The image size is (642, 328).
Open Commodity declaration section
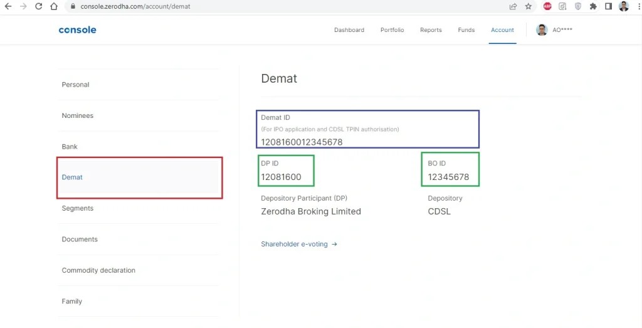(x=139, y=270)
